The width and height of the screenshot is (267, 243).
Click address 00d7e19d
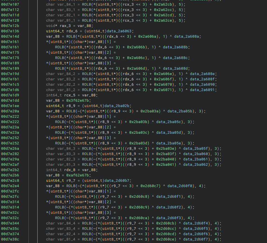10,74
